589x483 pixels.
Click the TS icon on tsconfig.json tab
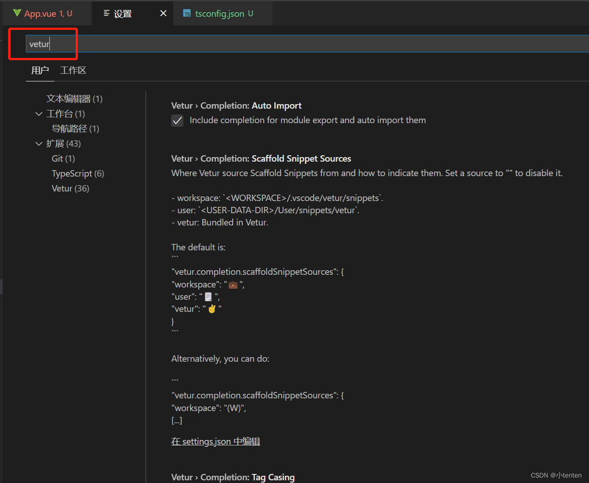(187, 14)
